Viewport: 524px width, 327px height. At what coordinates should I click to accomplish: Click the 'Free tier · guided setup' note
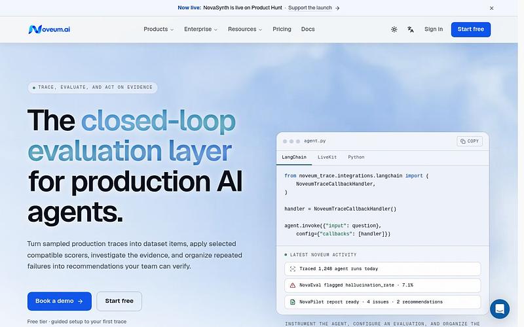(x=77, y=322)
